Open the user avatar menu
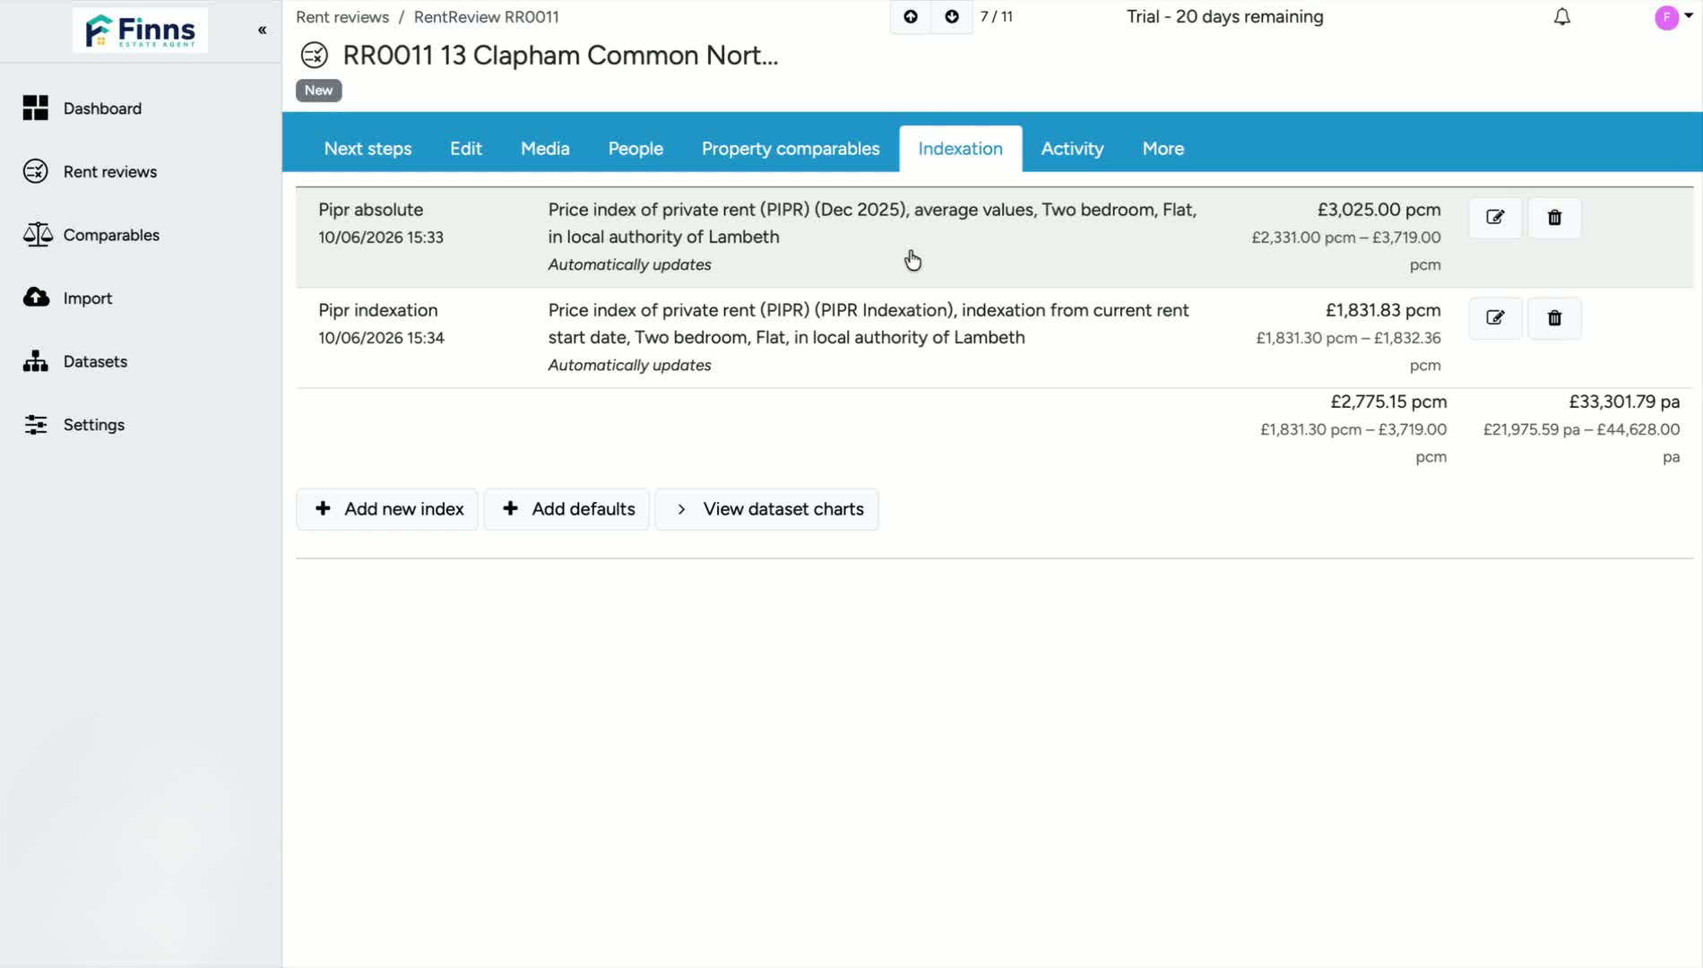The image size is (1703, 968). point(1673,17)
